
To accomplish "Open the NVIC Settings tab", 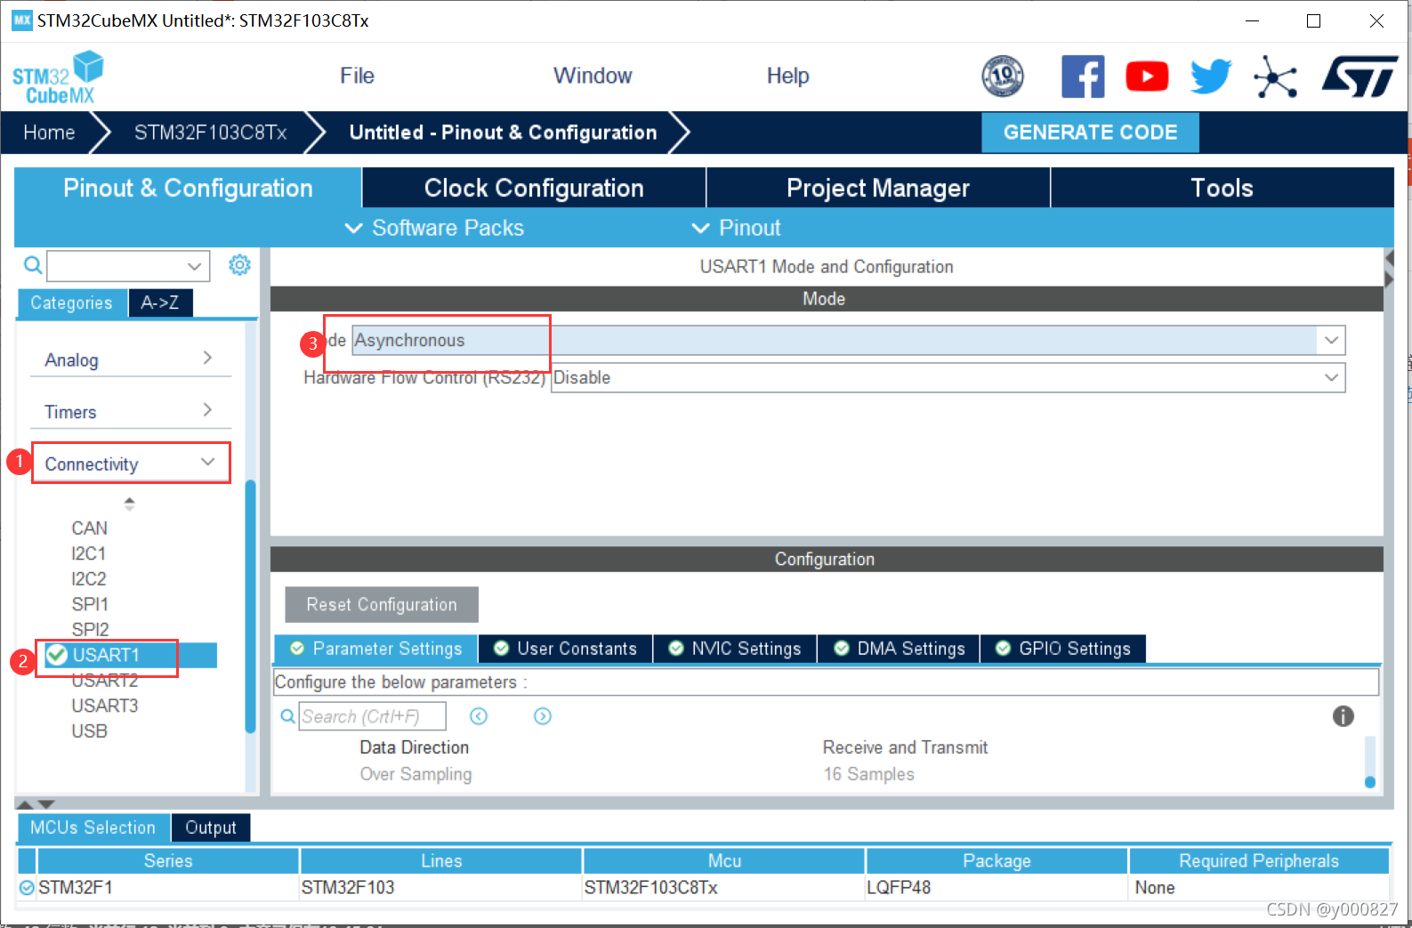I will pos(735,649).
